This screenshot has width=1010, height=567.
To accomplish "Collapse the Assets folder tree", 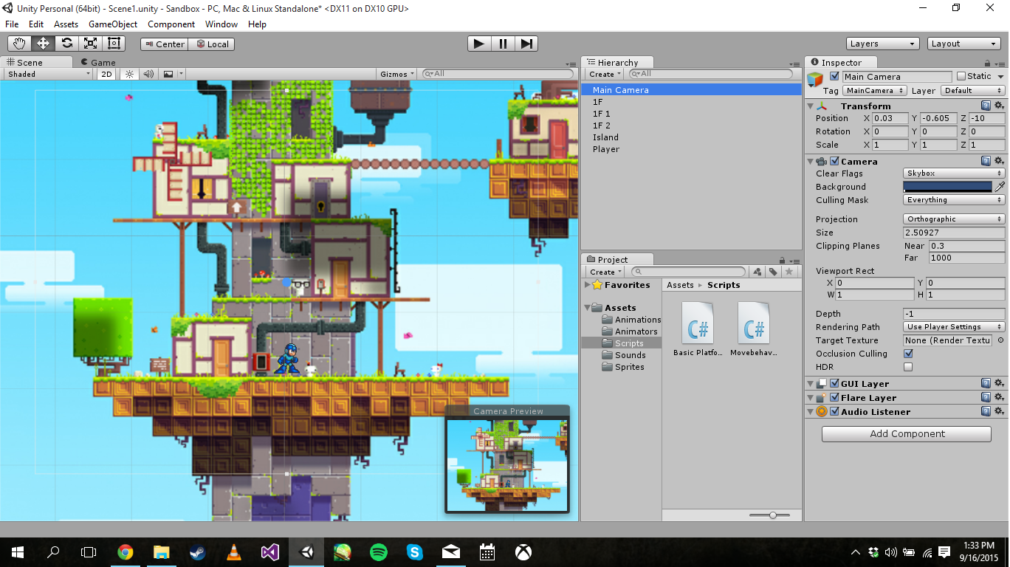I will coord(588,308).
